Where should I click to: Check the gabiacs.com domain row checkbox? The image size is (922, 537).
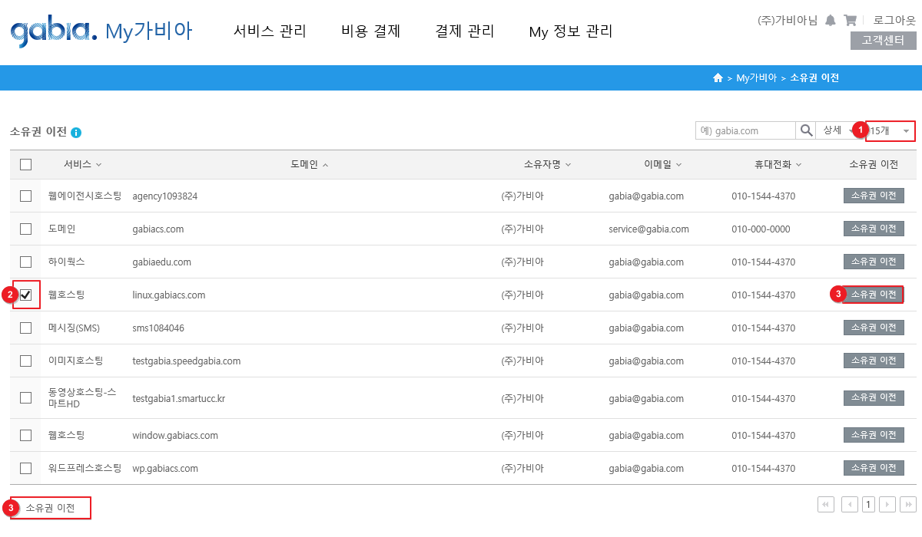(x=26, y=229)
